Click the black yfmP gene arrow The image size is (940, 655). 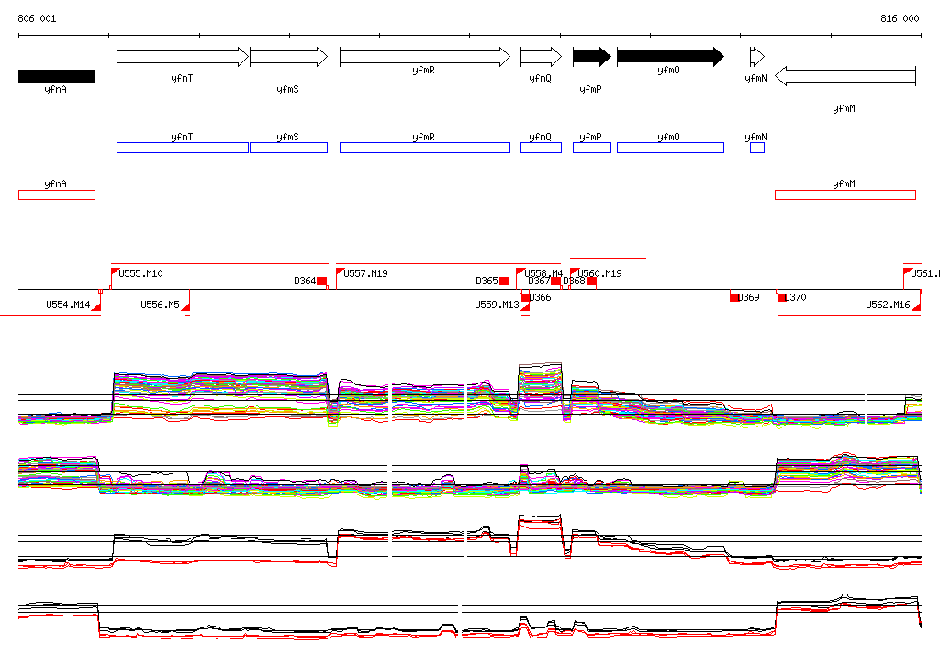pos(592,57)
